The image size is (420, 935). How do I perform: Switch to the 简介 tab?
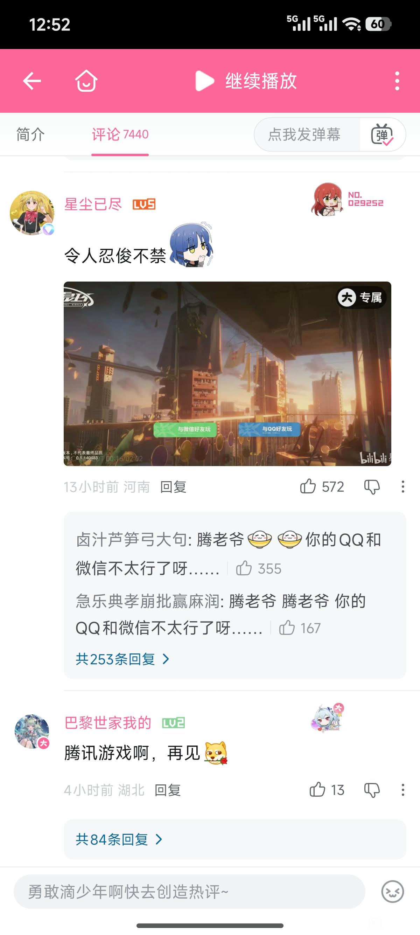pyautogui.click(x=31, y=134)
